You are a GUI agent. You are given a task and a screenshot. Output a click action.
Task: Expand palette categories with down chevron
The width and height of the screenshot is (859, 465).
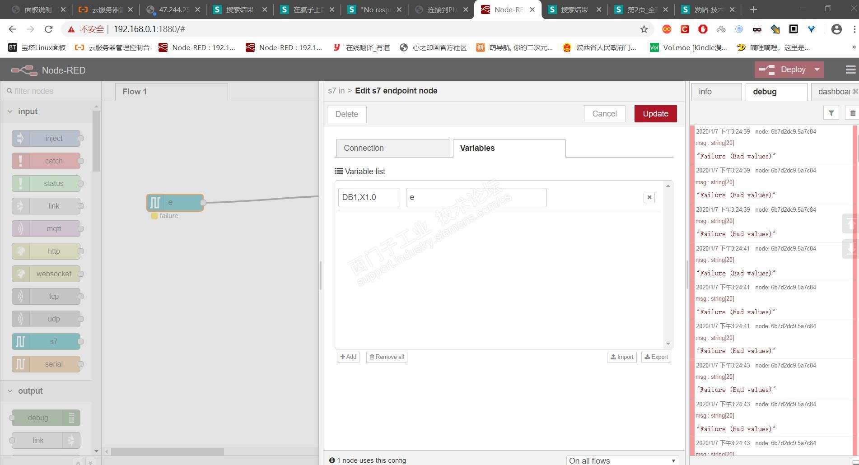tap(90, 462)
